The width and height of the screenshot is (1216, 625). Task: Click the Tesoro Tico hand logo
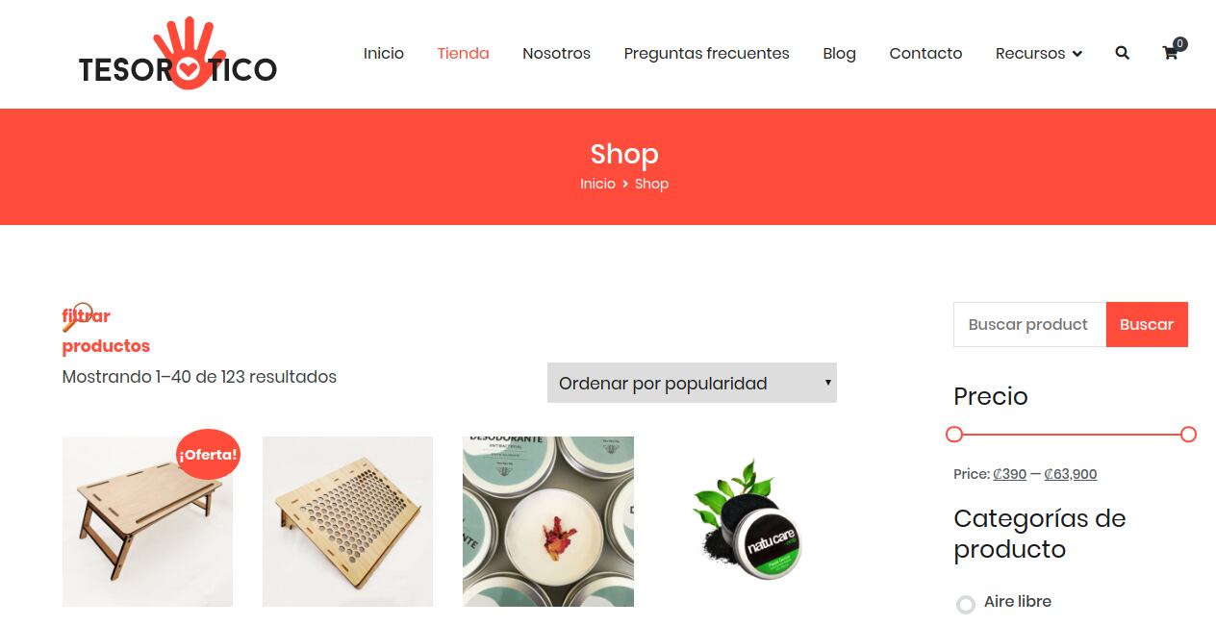pos(178,54)
